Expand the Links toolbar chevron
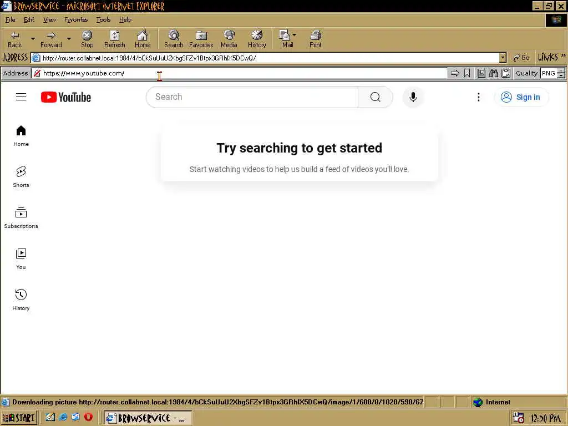Screen dimensions: 568x426 (x=564, y=56)
